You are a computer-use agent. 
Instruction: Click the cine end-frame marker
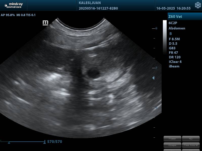(45, 142)
